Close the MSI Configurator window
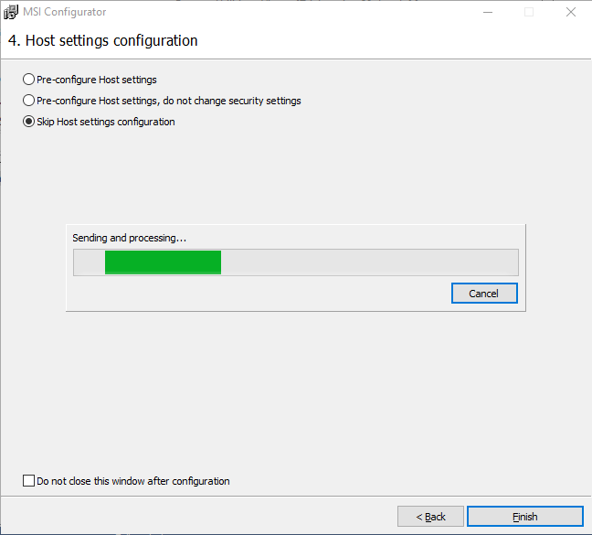 click(570, 13)
